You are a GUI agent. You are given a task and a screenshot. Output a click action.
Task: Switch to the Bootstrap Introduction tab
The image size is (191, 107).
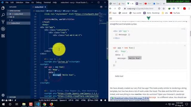coord(139,4)
